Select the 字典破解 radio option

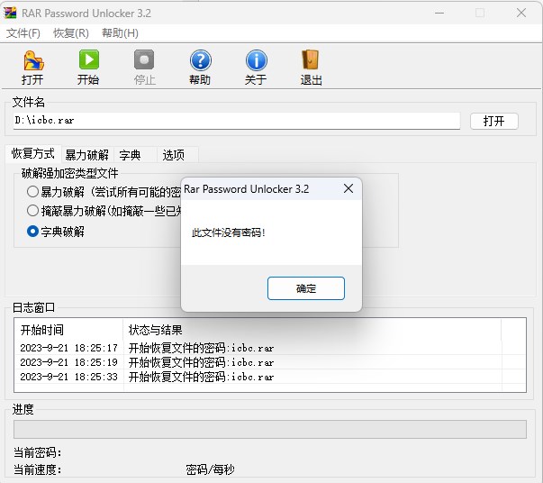[x=32, y=232]
